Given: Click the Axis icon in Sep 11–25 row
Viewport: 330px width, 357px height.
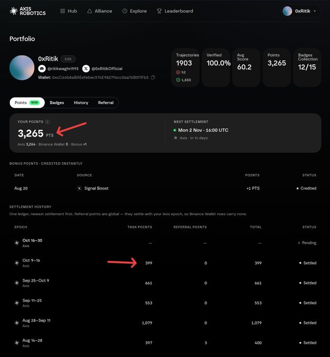Looking at the screenshot, I should coord(17,303).
